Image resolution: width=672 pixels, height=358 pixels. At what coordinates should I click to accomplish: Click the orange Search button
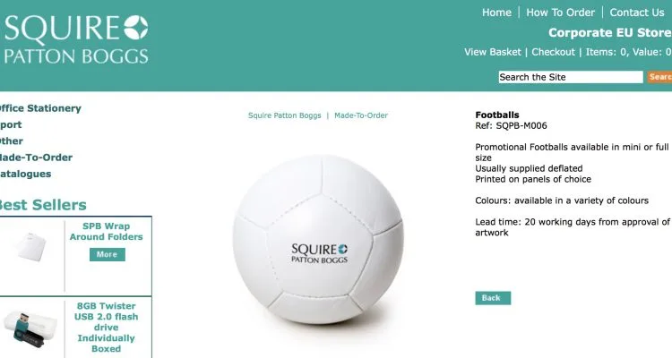(x=659, y=77)
